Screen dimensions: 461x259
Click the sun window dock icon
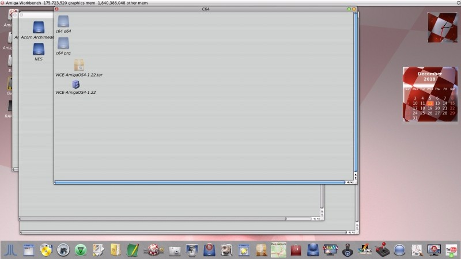click(244, 250)
